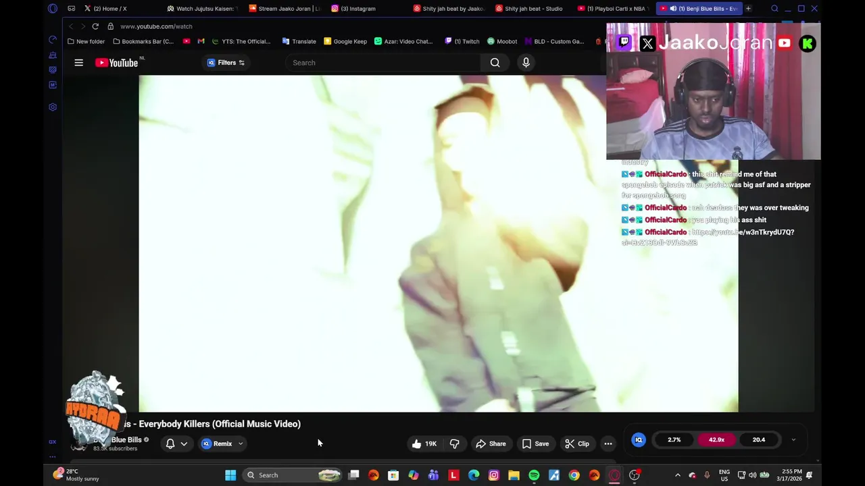Open the vidIQ Filters button
This screenshot has height=486, width=865.
pyautogui.click(x=226, y=63)
